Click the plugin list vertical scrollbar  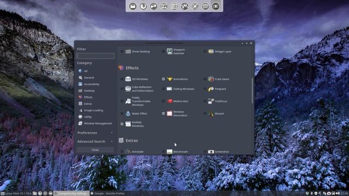click(252, 90)
